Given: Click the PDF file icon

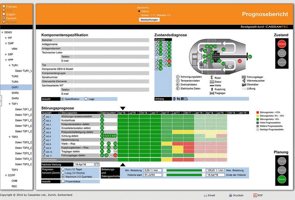Looking at the screenshot, I should click(x=255, y=195).
